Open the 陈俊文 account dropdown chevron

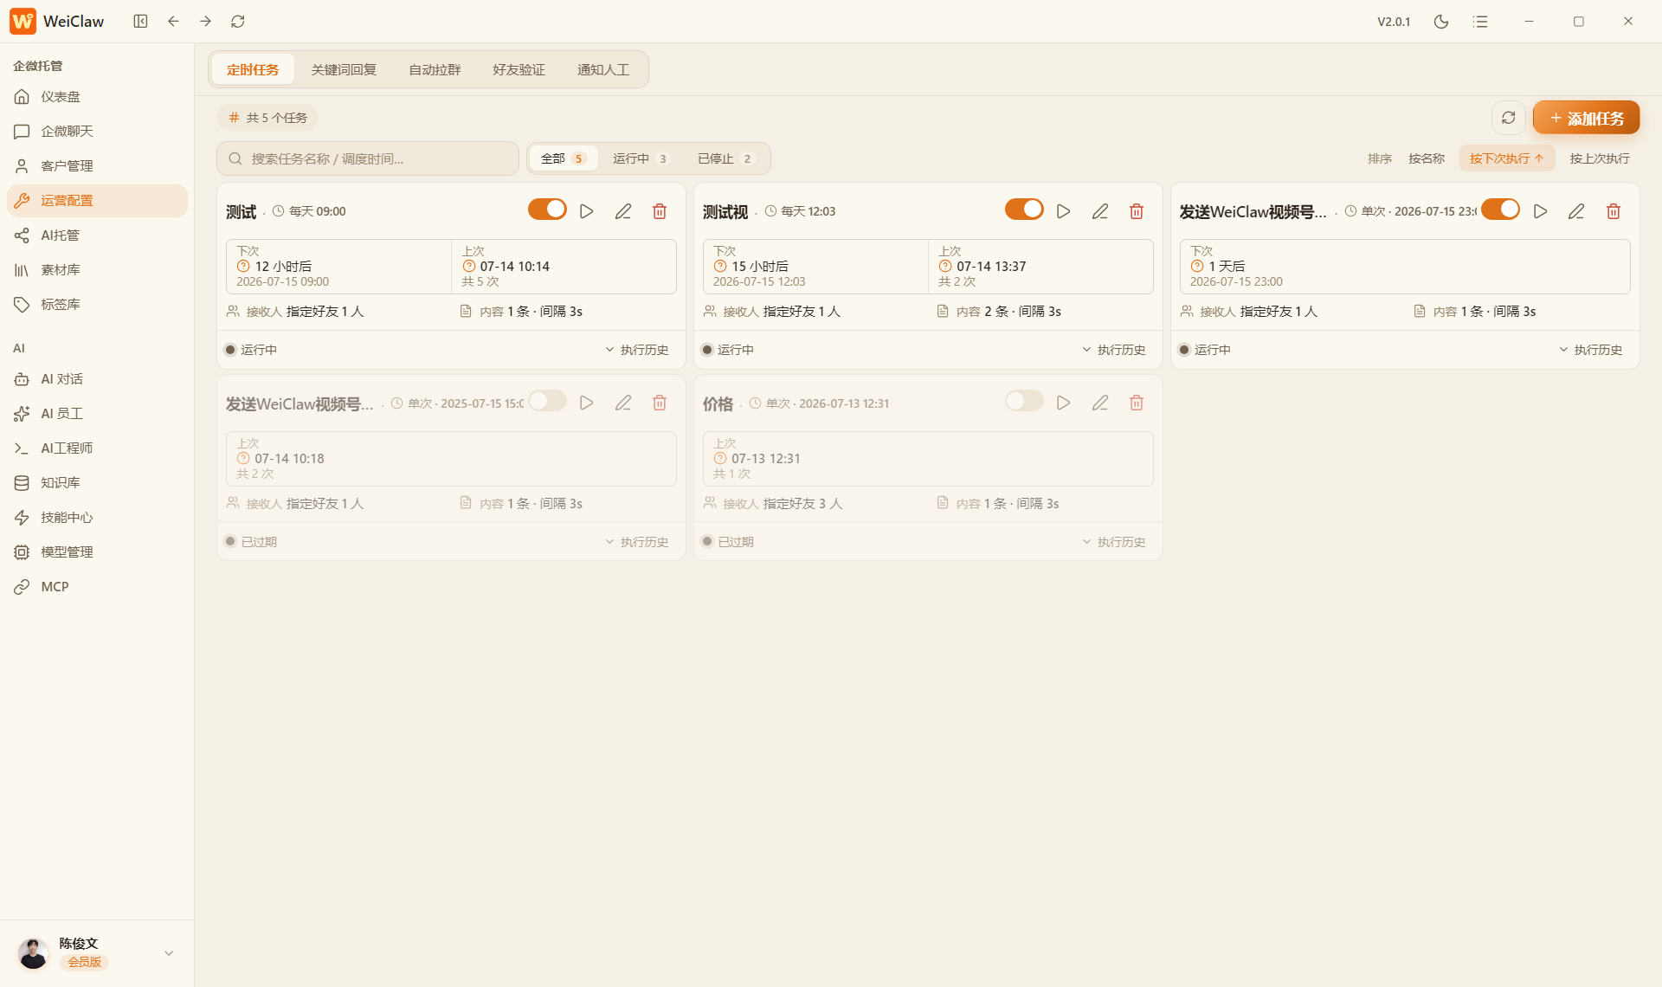[x=169, y=953]
